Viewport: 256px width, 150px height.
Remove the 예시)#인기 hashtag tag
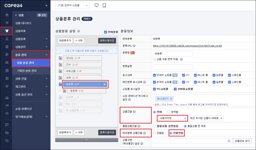tap(171, 99)
